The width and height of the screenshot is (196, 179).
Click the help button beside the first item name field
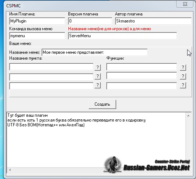(x=97, y=67)
